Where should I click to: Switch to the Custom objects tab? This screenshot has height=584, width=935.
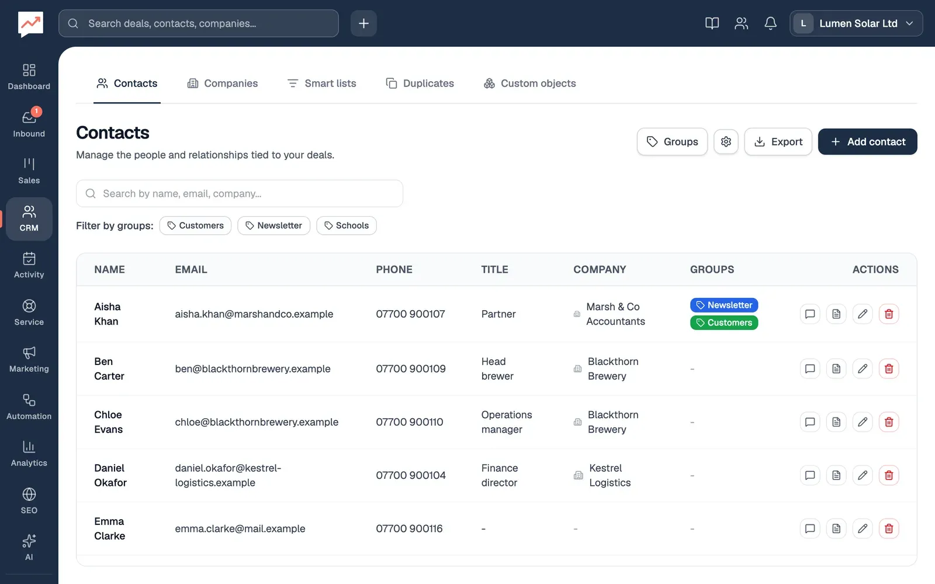coord(529,84)
